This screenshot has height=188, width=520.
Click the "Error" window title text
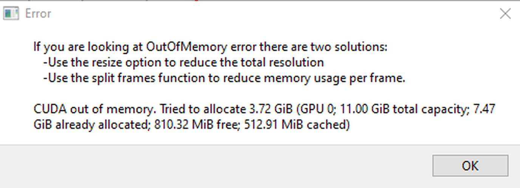(38, 14)
